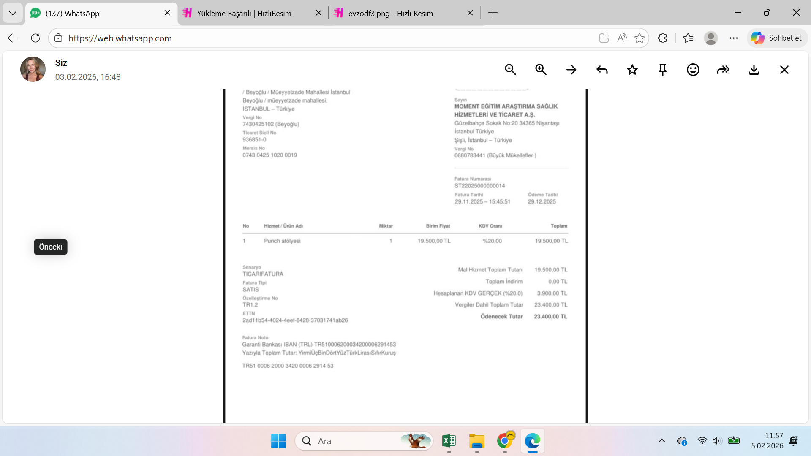Click the sender name Siz
The height and width of the screenshot is (456, 811).
point(61,63)
